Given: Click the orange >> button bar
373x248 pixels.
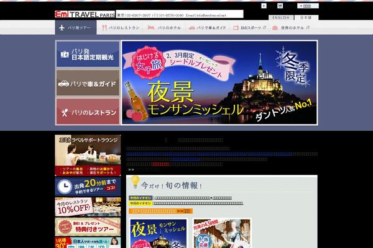Looking at the screenshot, I should (160, 211).
